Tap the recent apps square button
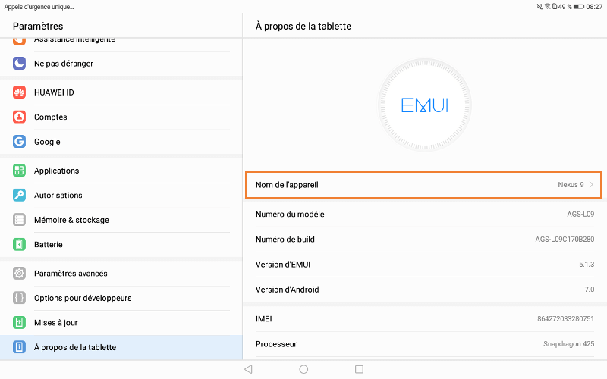The height and width of the screenshot is (379, 607). click(x=359, y=369)
